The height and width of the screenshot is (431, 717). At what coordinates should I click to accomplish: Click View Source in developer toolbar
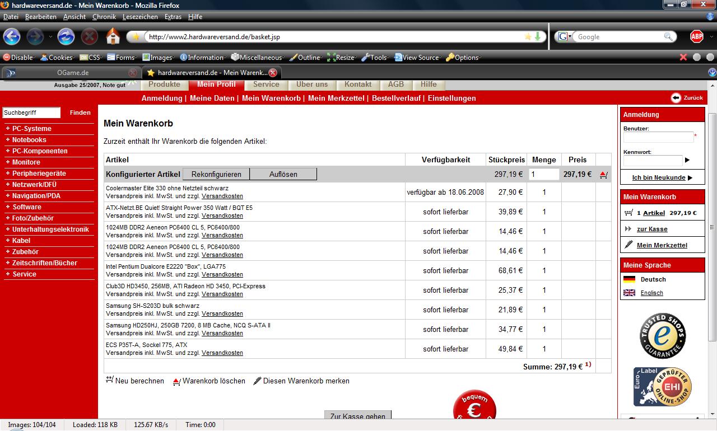pyautogui.click(x=416, y=57)
